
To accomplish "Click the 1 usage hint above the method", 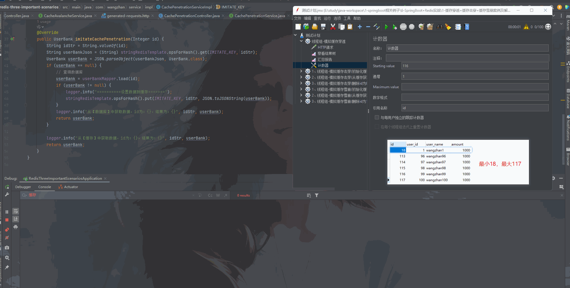I will [x=43, y=22].
